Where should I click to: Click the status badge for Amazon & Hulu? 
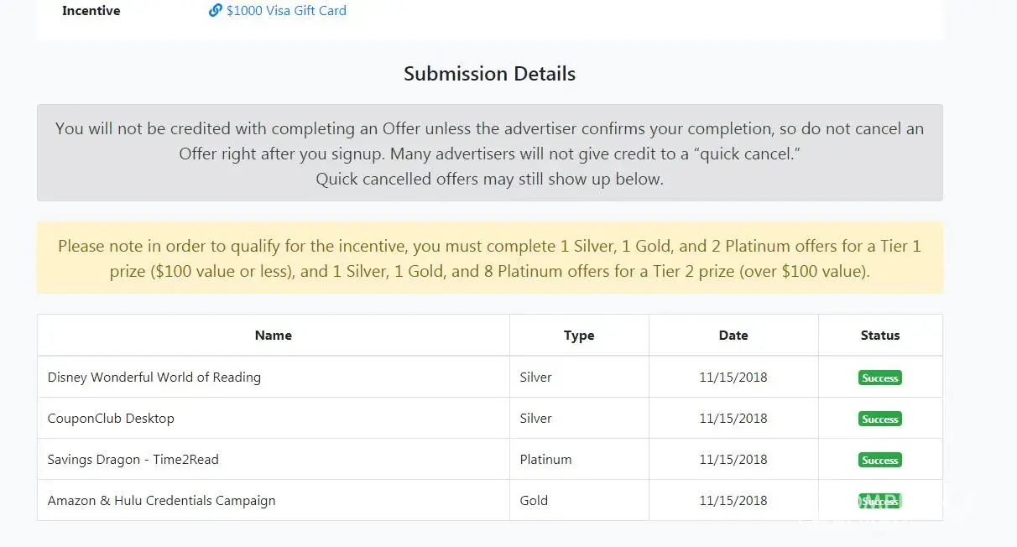879,501
